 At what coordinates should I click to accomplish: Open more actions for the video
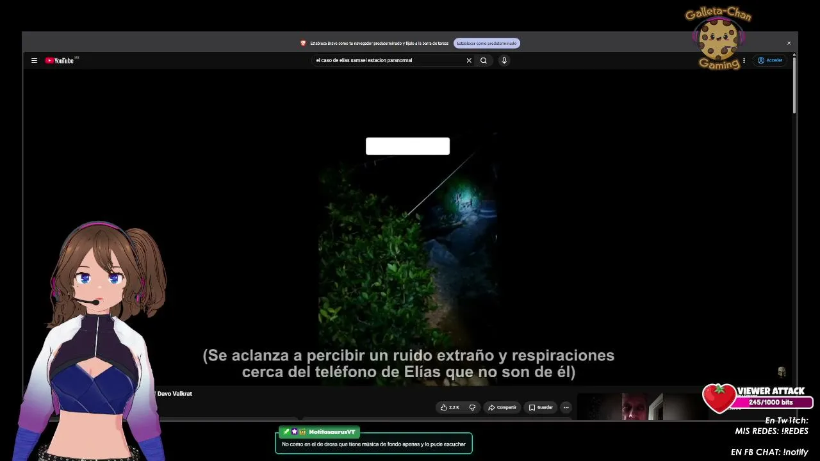pos(566,407)
